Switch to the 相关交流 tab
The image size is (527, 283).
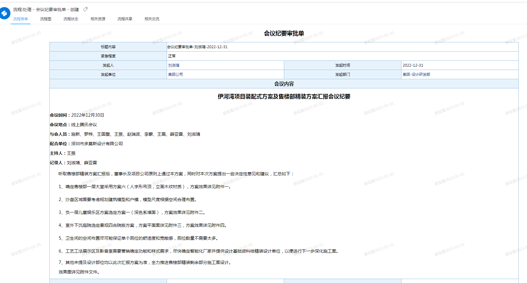[152, 19]
